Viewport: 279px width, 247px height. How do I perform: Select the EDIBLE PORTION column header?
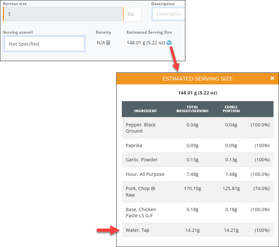tap(231, 109)
